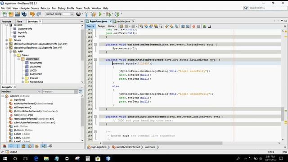Viewport: 288px width, 162px height.
Task: Click the Source view button
Action: [x=90, y=26]
